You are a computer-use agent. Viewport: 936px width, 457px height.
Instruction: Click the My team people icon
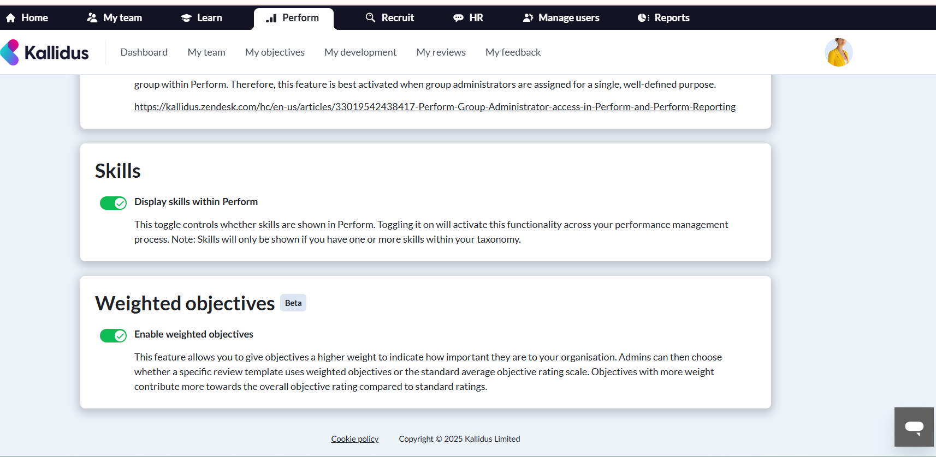click(x=92, y=18)
